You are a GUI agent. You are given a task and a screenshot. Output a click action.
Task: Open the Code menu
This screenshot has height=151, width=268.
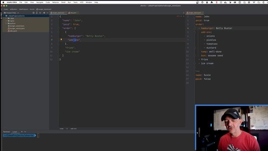(x=48, y=3)
